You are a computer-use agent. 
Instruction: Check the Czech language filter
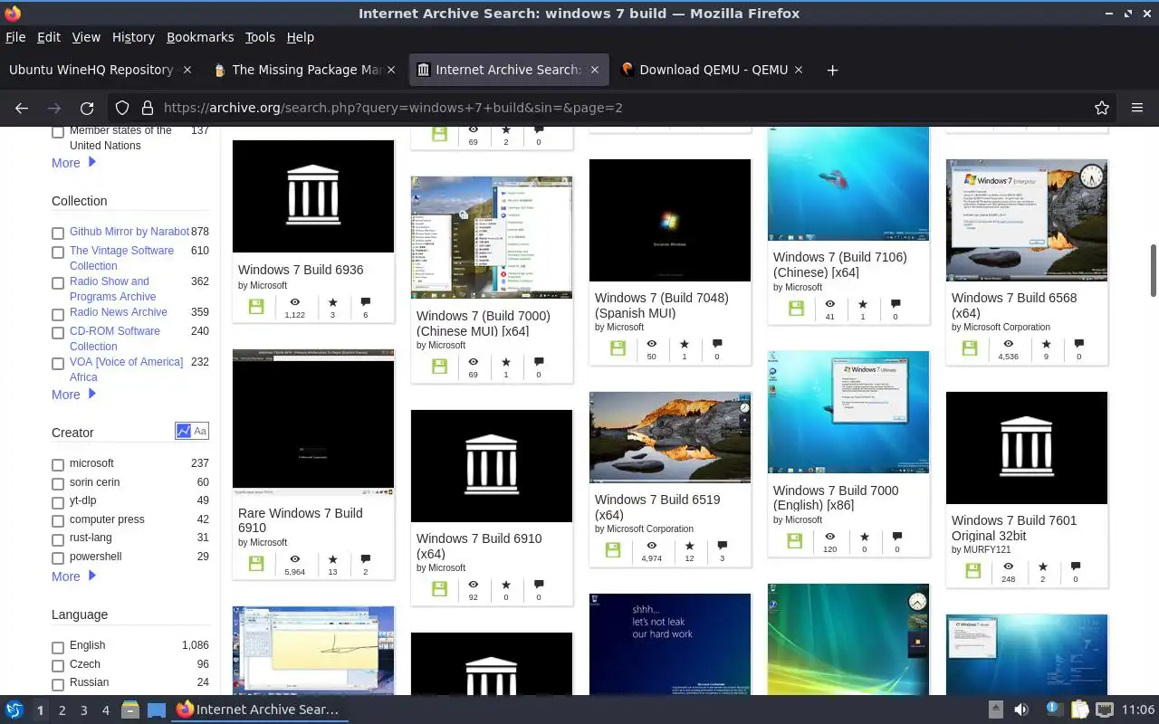[58, 666]
